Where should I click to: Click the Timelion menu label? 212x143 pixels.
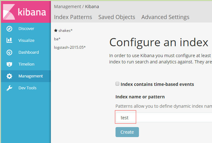pyautogui.click(x=26, y=64)
